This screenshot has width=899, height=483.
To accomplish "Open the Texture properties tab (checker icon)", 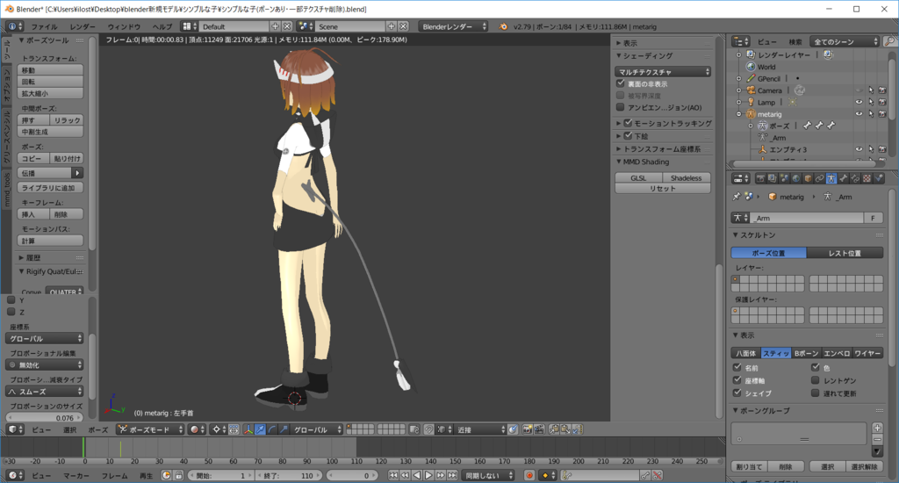I will (867, 179).
